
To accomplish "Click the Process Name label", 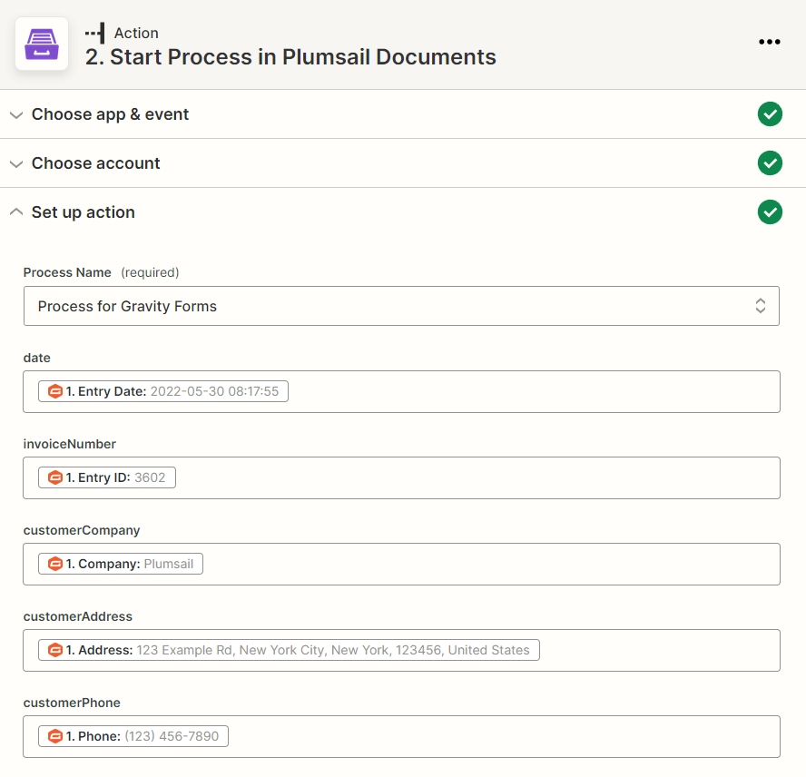I will pyautogui.click(x=67, y=272).
